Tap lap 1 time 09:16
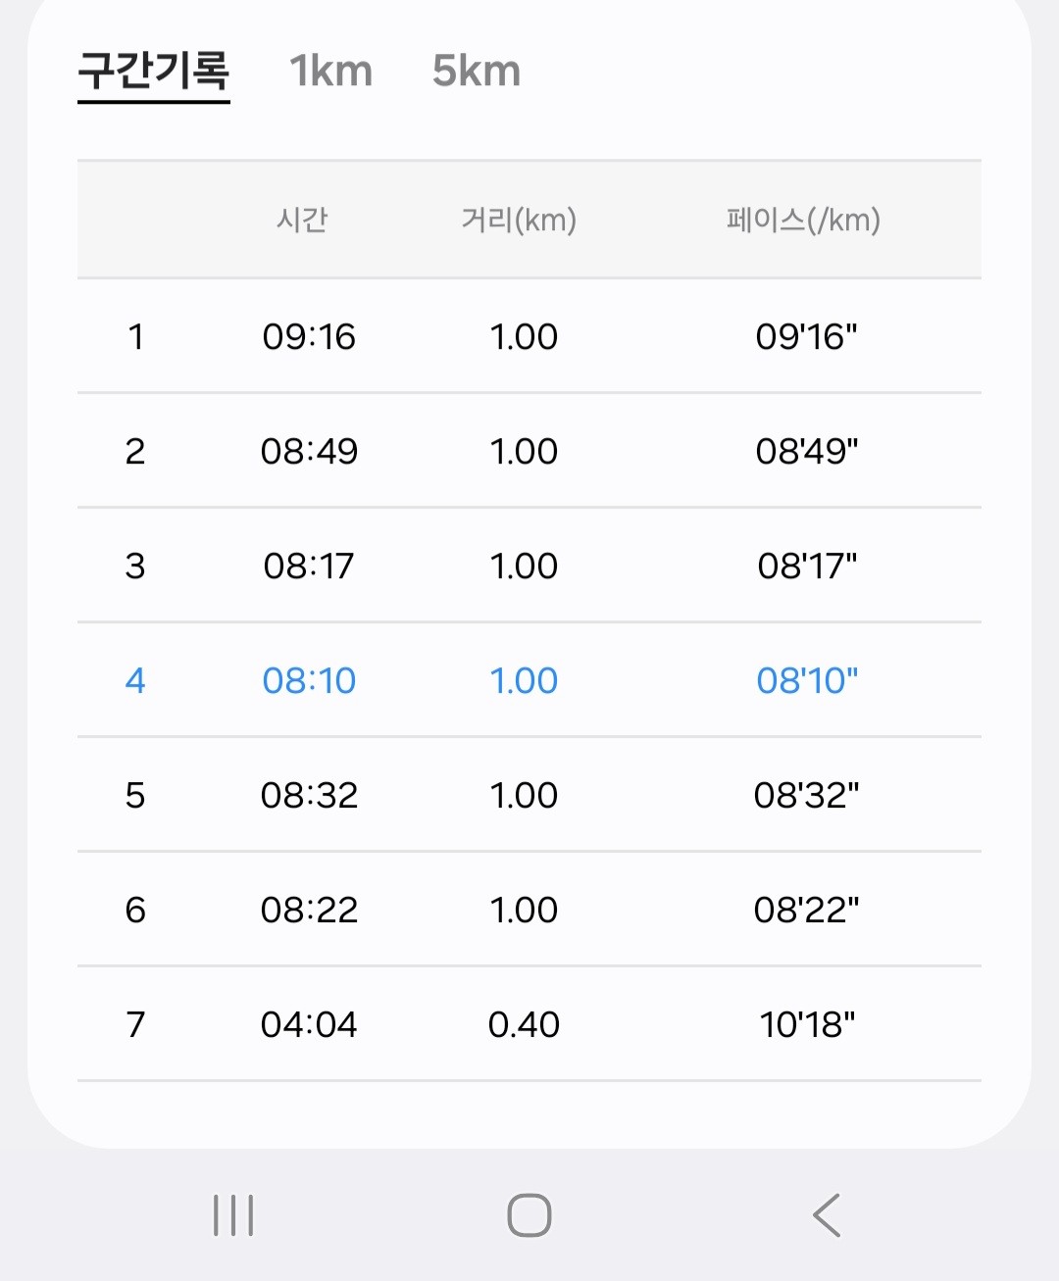The height and width of the screenshot is (1281, 1059). (309, 337)
